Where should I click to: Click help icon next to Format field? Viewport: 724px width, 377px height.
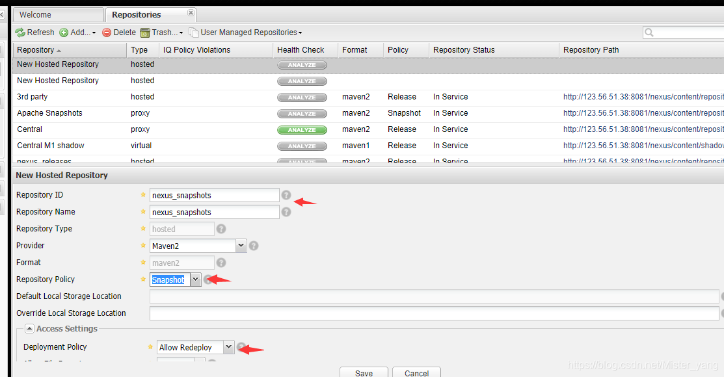click(x=221, y=263)
